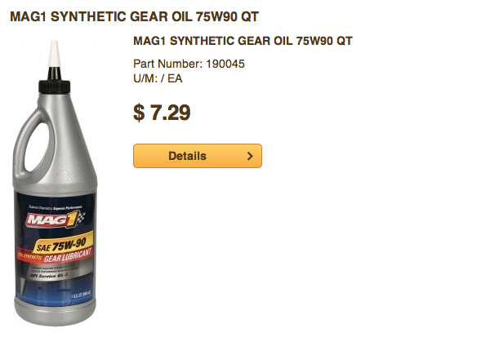Click the red Gear Lubricant banner
The height and width of the screenshot is (337, 499).
point(55,256)
